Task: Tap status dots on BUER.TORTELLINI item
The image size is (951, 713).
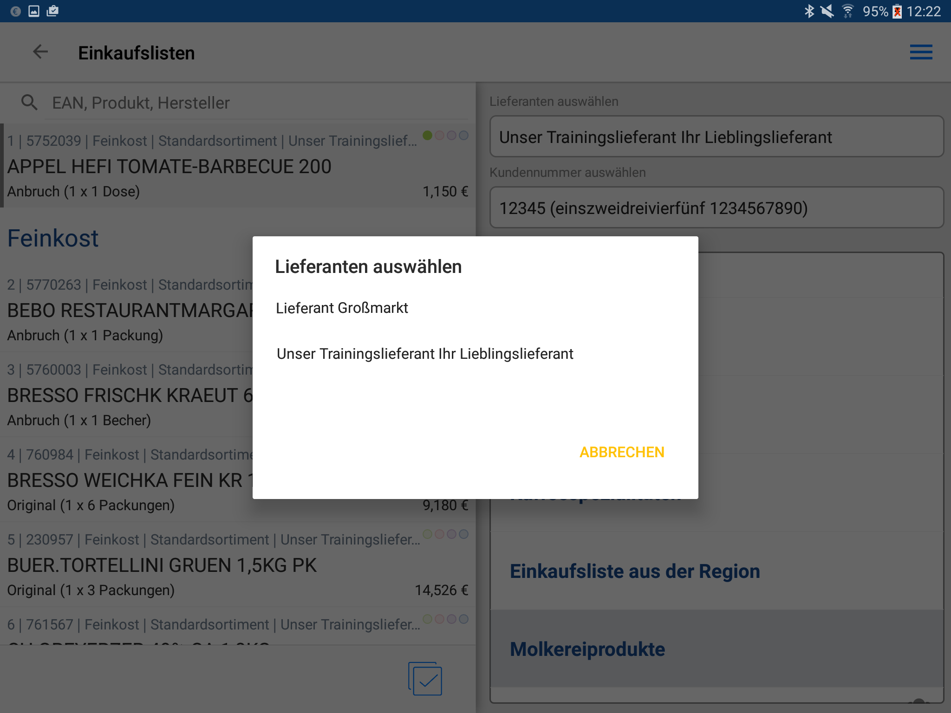Action: [x=445, y=534]
